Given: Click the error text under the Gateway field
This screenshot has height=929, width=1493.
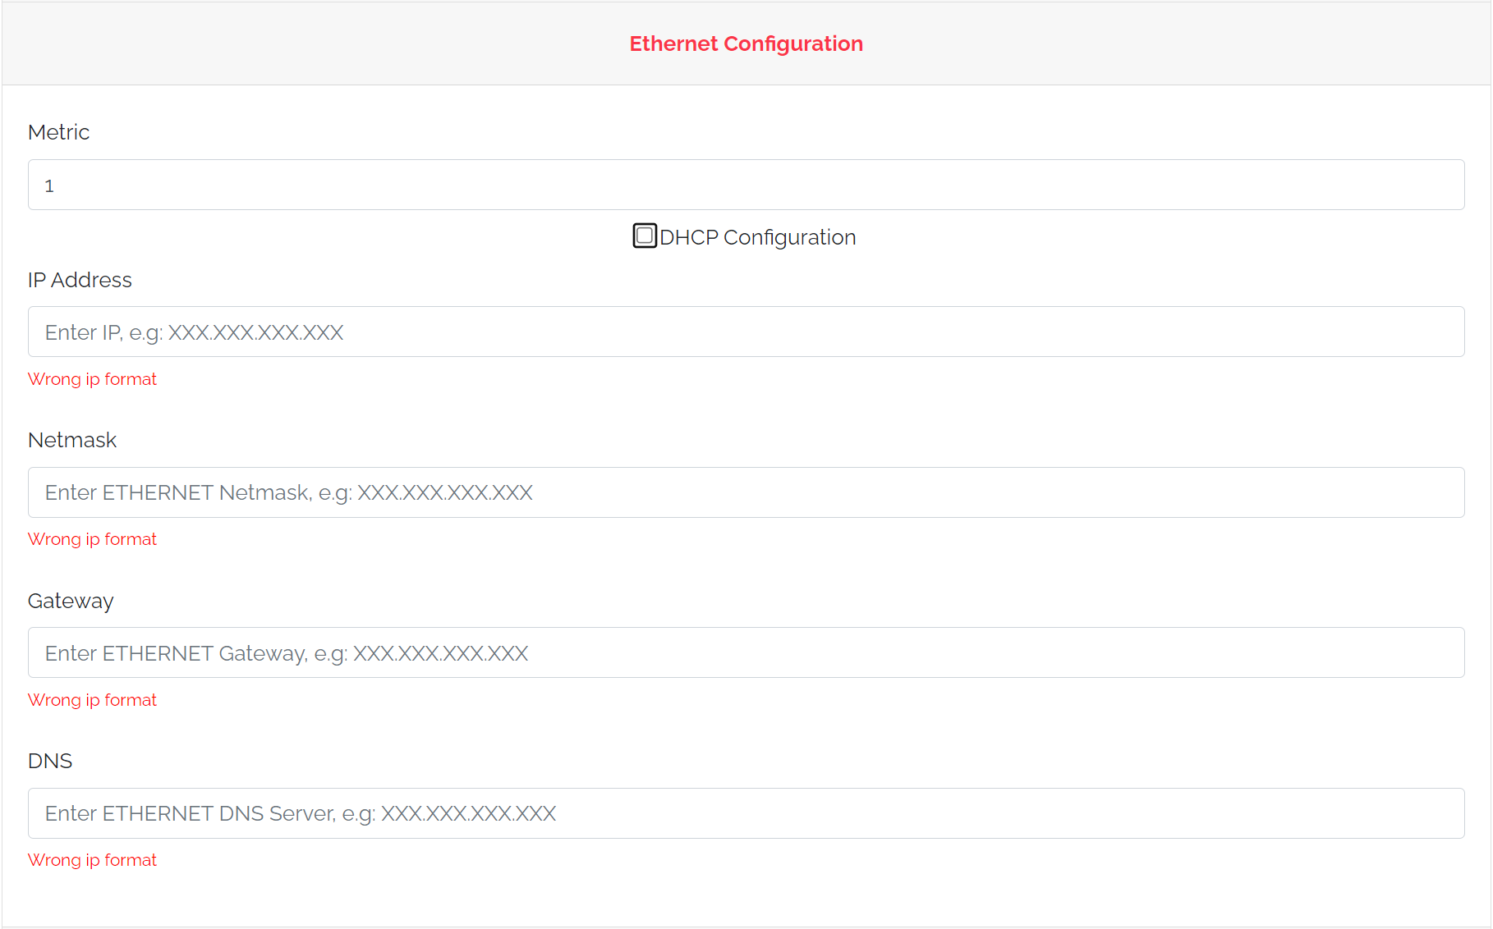Looking at the screenshot, I should pyautogui.click(x=92, y=699).
